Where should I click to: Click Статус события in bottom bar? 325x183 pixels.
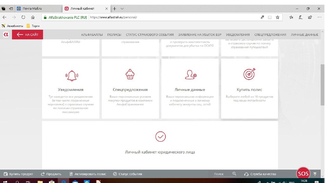click(x=128, y=174)
